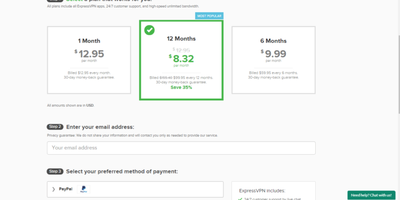Viewport: 400px width, 200px height.
Task: Click the Save 35% text
Action: tap(181, 87)
